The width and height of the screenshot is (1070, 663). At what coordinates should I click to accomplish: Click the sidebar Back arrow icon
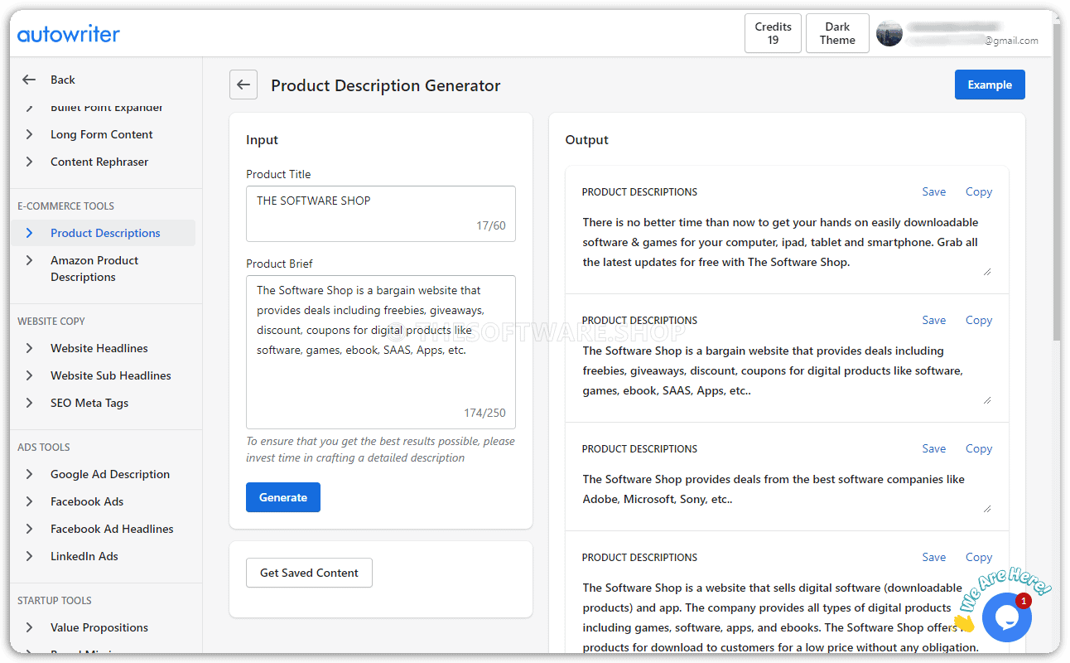pyautogui.click(x=29, y=80)
